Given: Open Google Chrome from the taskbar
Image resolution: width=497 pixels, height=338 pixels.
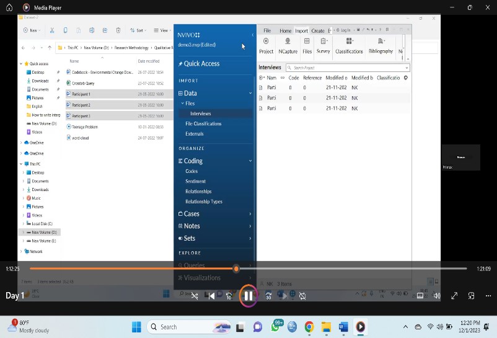Looking at the screenshot, I should [309, 327].
